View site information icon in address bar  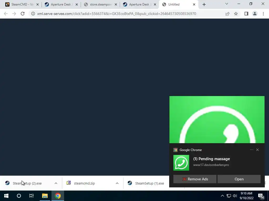33,14
